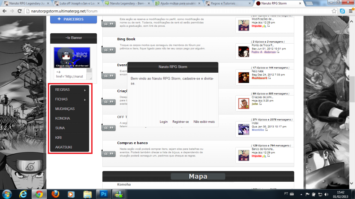Viewport: 355px width, 199px height.
Task: Click the John username link
Action: tap(255, 104)
